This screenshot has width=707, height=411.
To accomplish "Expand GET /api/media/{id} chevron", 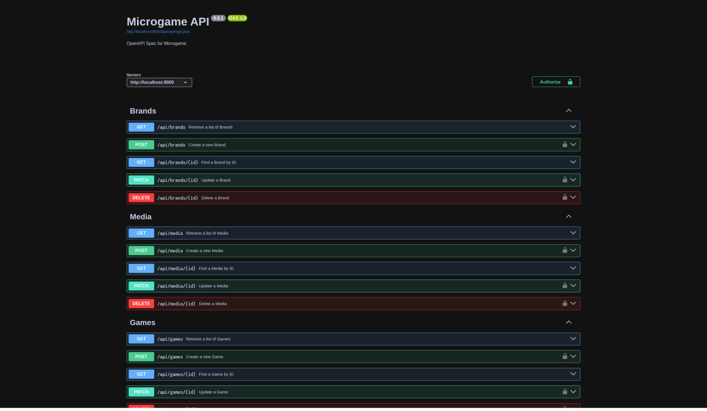I will tap(573, 268).
